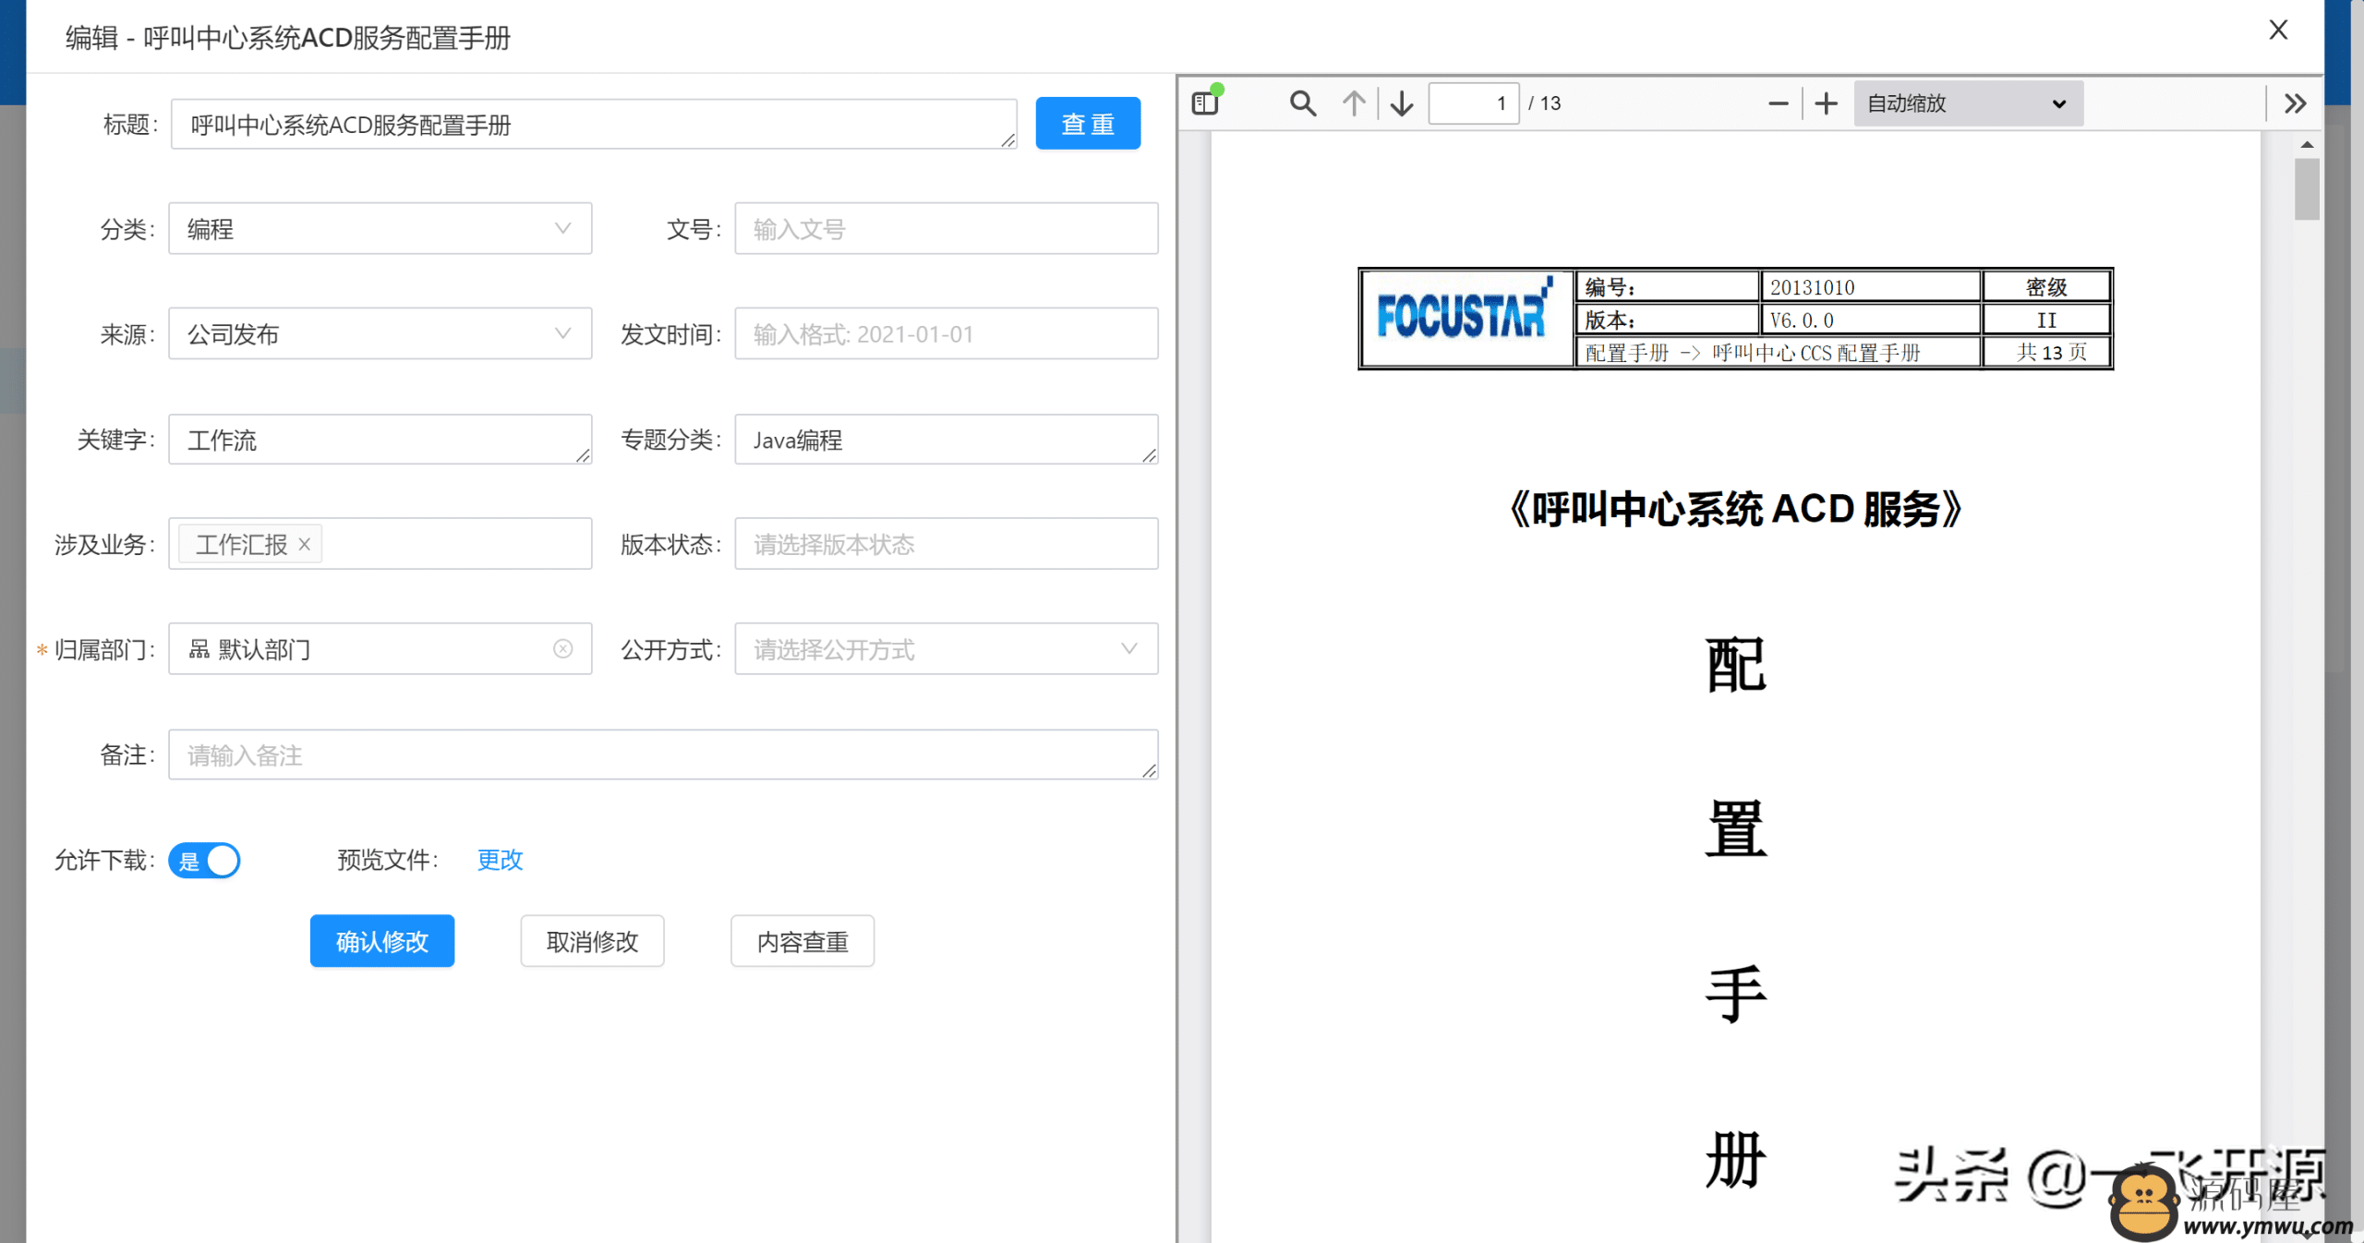Click the V6.0.0 version cell
This screenshot has width=2364, height=1243.
1869,320
